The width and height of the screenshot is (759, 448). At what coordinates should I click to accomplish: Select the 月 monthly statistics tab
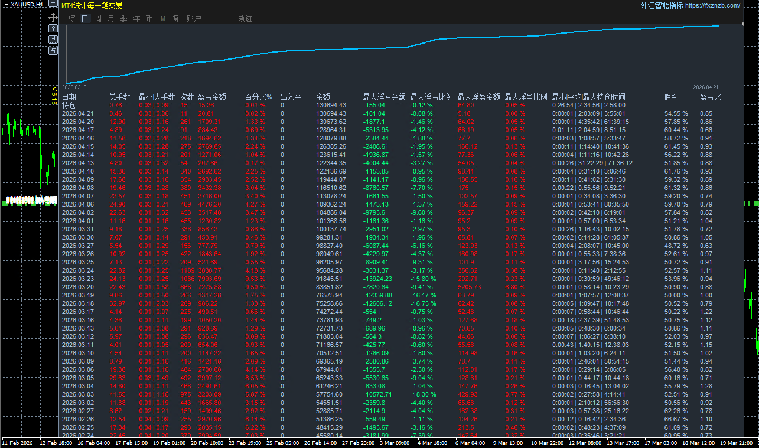coord(110,19)
